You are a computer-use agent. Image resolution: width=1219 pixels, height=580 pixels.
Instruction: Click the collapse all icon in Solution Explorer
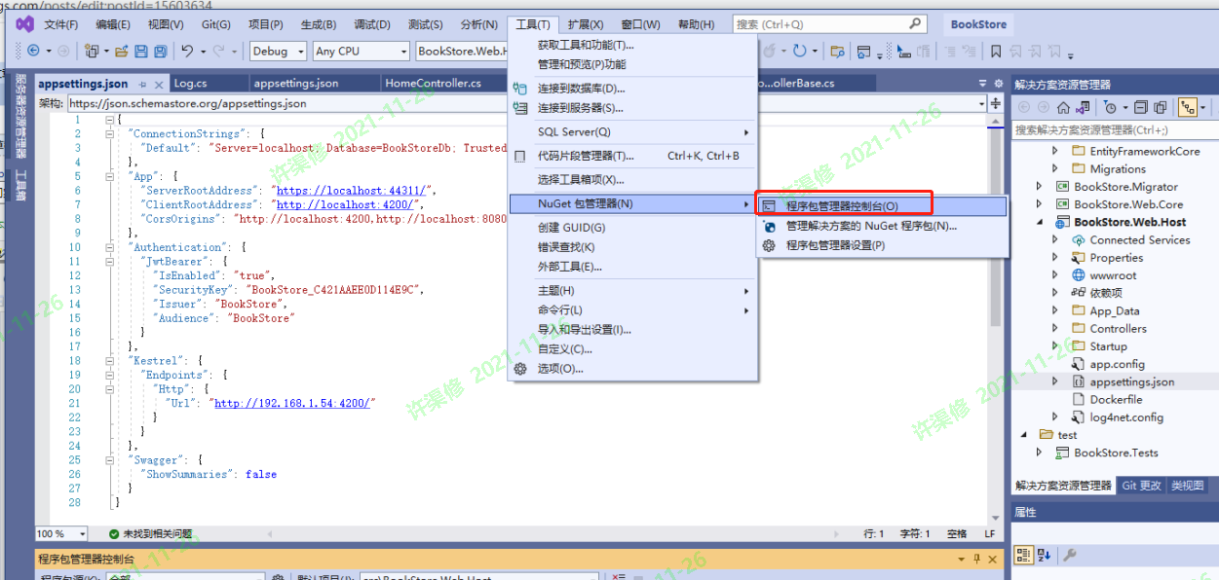tap(1141, 107)
